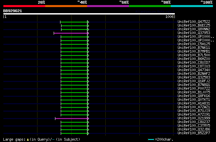Select the UniRef100_B1J0T5 label
This screenshot has height=142, width=216.
[x=194, y=92]
